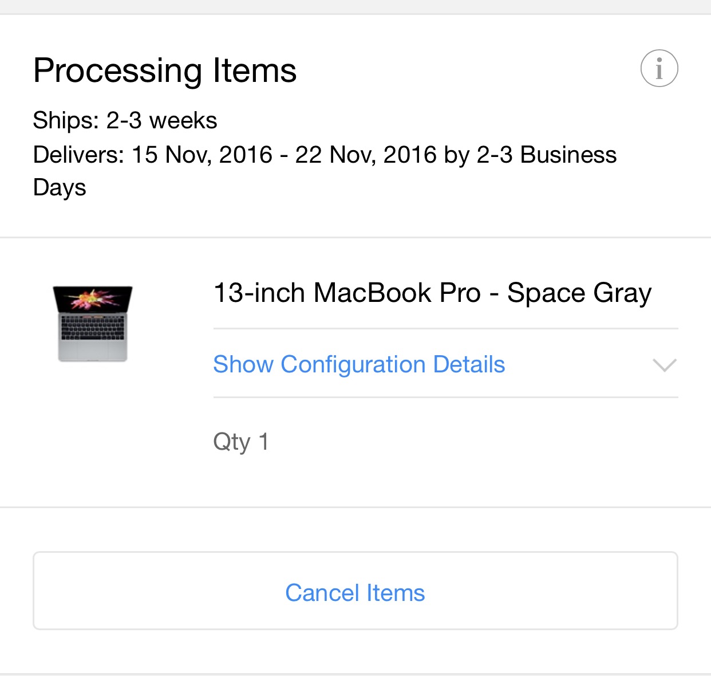Image resolution: width=711 pixels, height=676 pixels.
Task: Open the Show Configuration Details link
Action: [359, 364]
